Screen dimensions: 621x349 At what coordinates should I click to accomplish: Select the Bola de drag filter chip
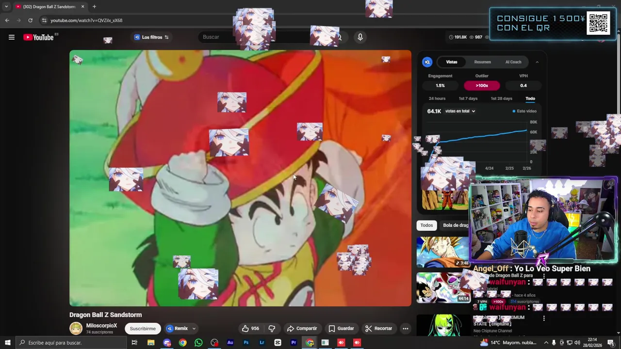coord(455,225)
